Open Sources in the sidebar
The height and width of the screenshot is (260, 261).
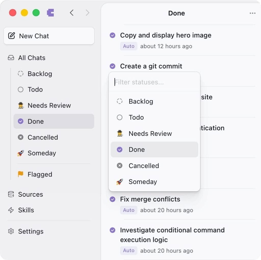click(30, 194)
